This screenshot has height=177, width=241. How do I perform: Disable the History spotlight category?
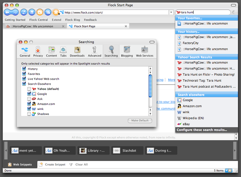pos(24,69)
